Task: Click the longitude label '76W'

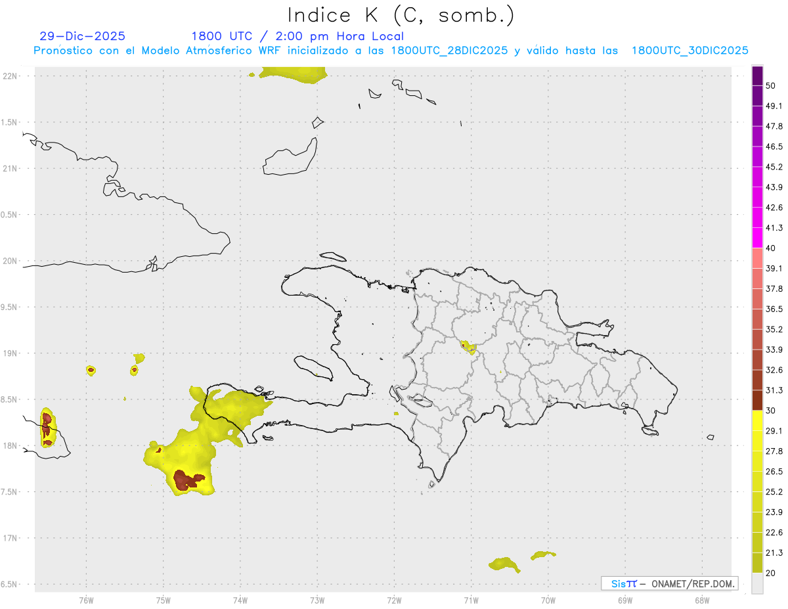Action: pyautogui.click(x=86, y=600)
